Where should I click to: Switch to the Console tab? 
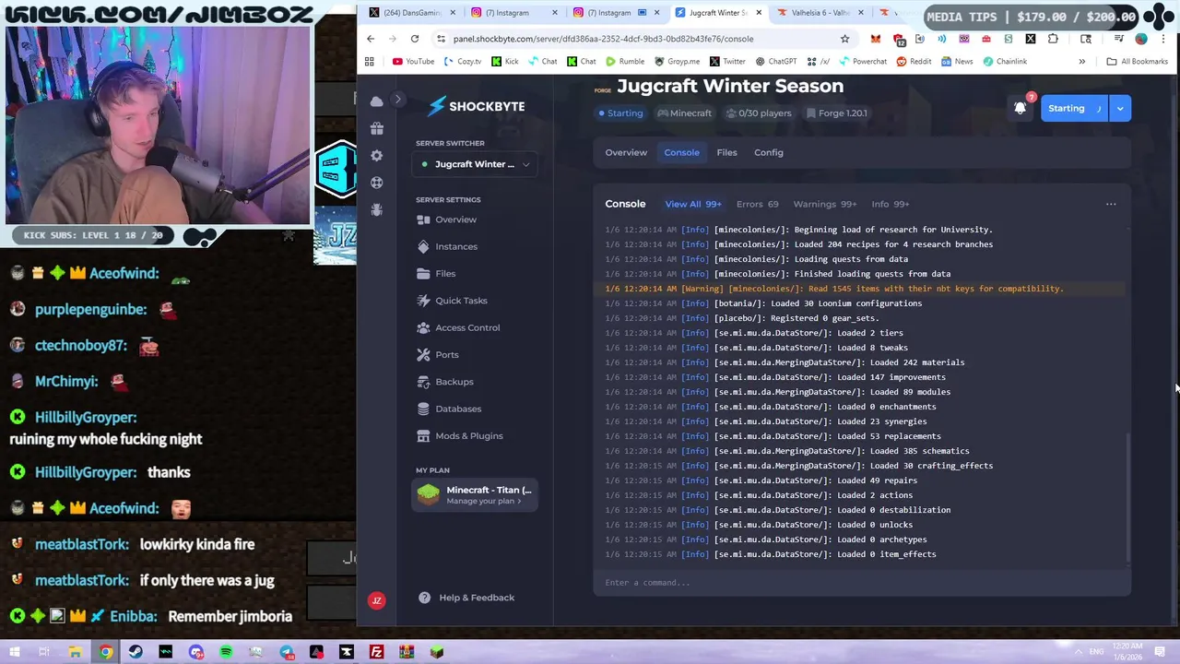tap(681, 153)
